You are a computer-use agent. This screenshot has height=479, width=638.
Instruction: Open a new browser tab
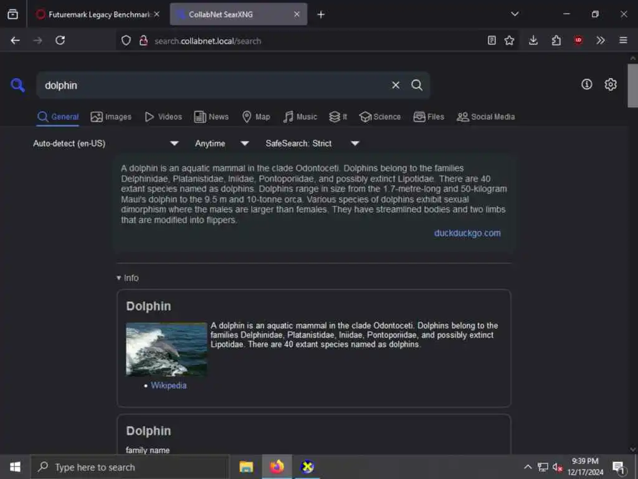point(321,15)
